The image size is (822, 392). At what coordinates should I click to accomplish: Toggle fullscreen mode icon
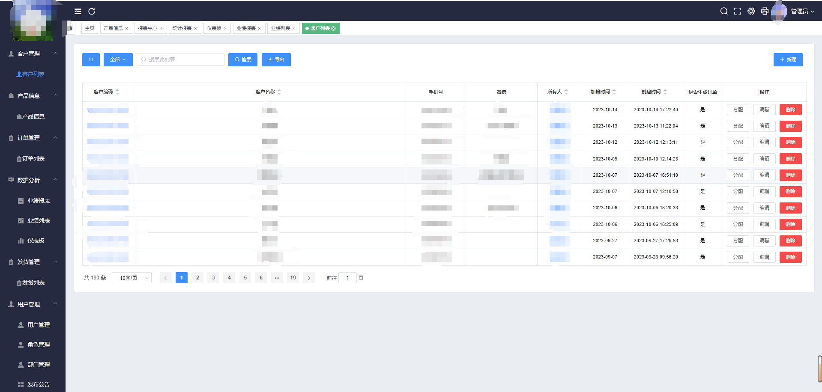point(738,11)
